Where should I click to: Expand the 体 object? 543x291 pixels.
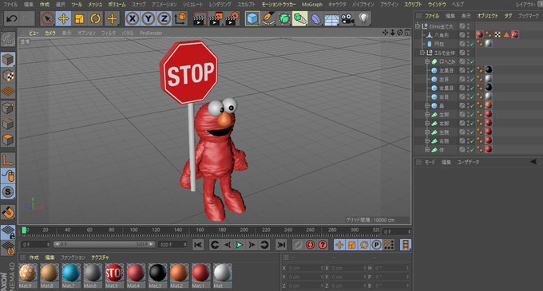[427, 150]
